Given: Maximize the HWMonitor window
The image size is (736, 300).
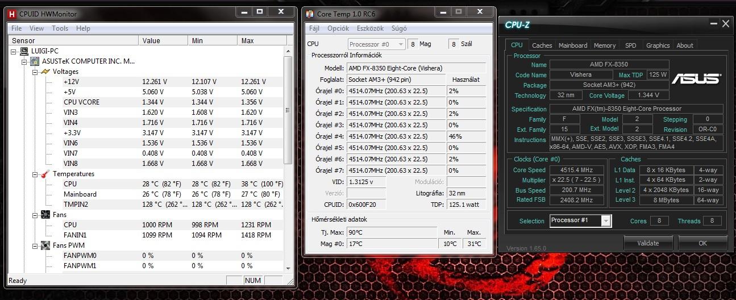Looking at the screenshot, I should click(x=259, y=11).
